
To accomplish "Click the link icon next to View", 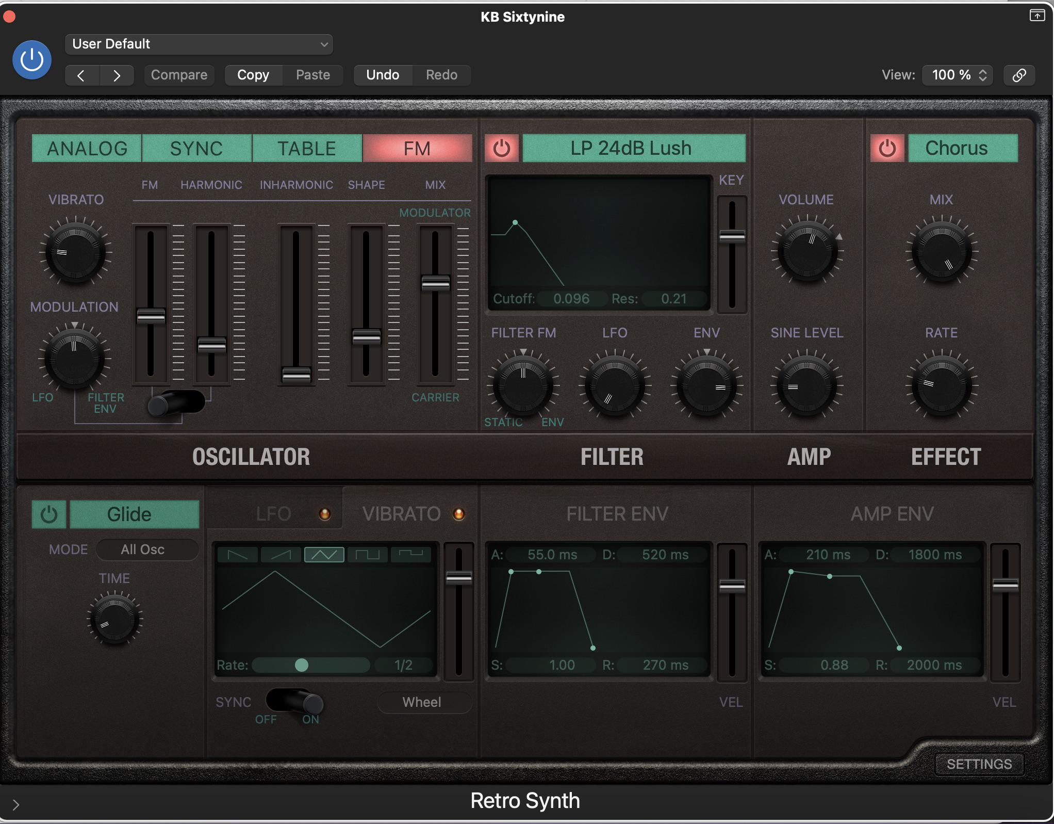I will (1019, 75).
